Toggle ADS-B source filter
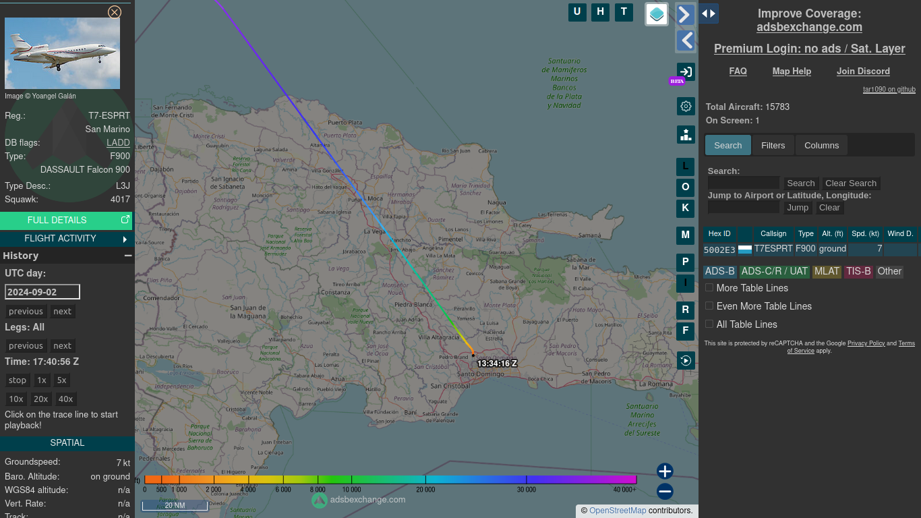 click(x=720, y=271)
